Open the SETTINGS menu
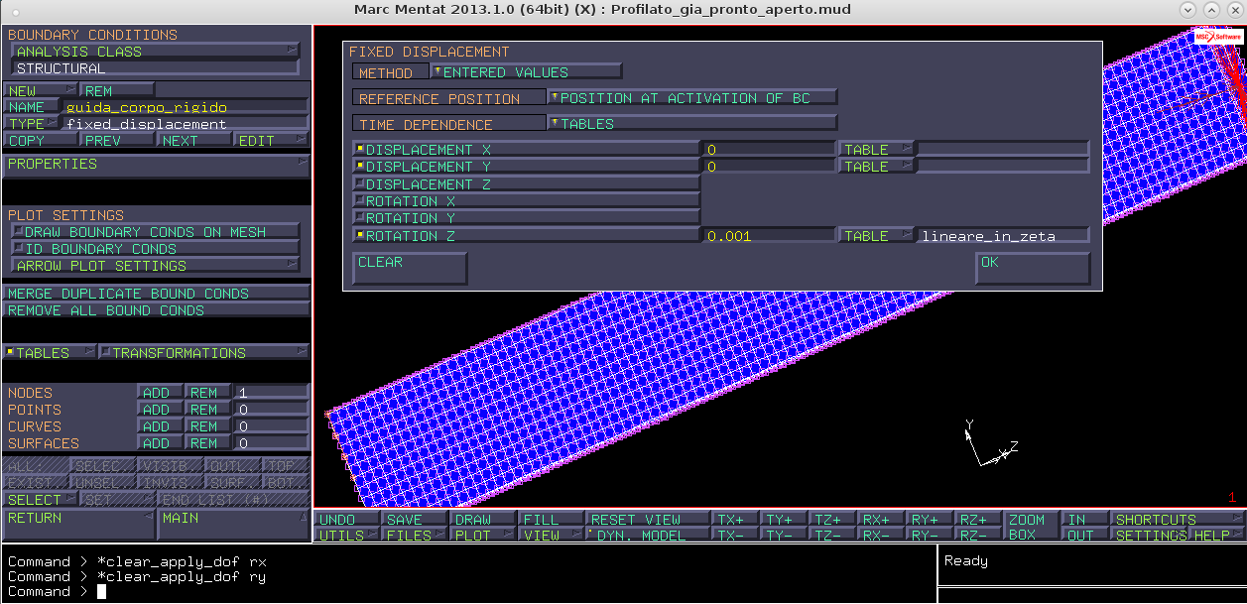Image resolution: width=1247 pixels, height=604 pixels. pos(1151,536)
